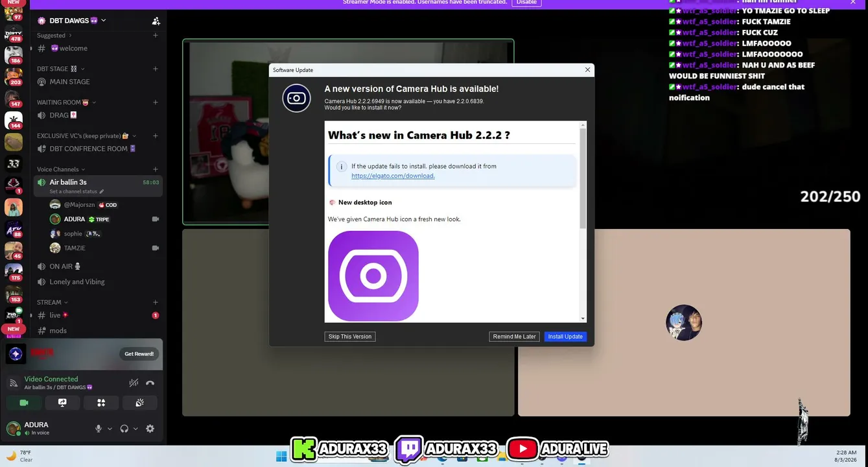Add a channel to DBT STAGE category
This screenshot has width=868, height=467.
[x=156, y=69]
